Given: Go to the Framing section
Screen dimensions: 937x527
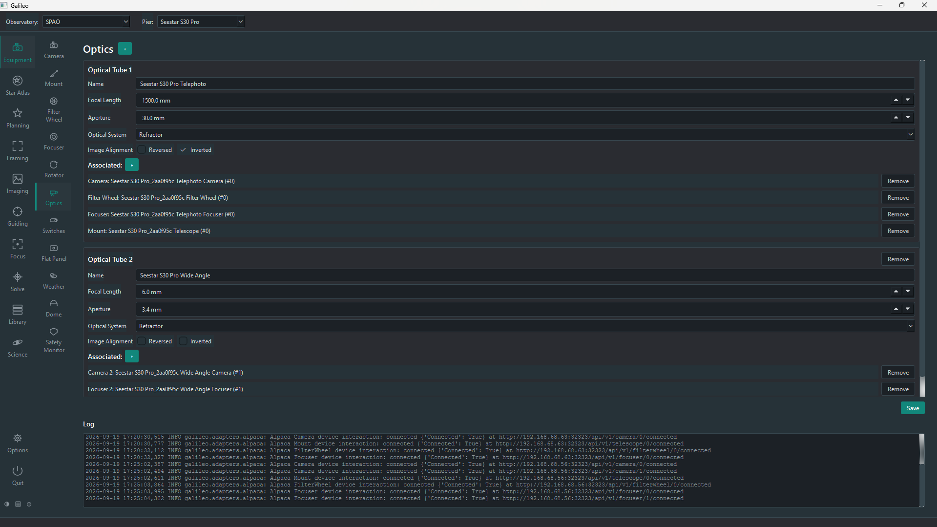Looking at the screenshot, I should (18, 151).
